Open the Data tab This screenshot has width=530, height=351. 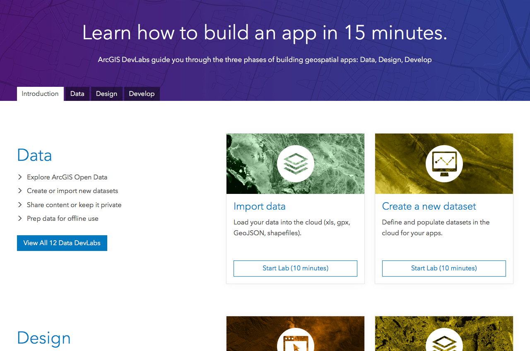coord(77,94)
